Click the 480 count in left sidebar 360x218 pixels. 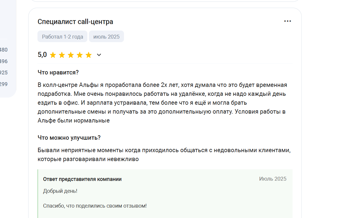tap(4, 50)
